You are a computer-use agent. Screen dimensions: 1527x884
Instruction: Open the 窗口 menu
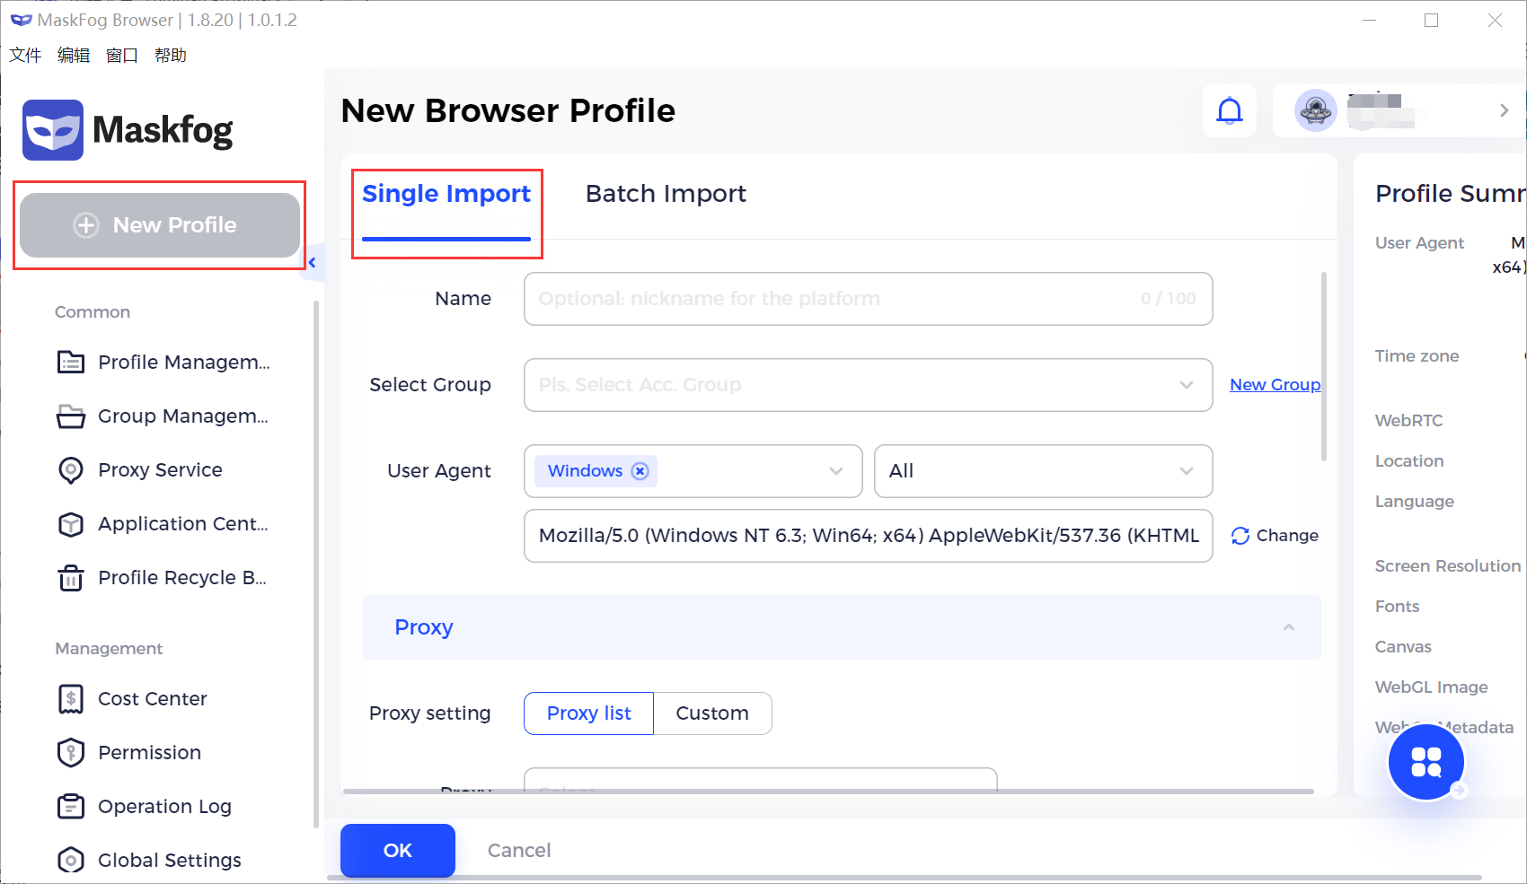(x=122, y=56)
